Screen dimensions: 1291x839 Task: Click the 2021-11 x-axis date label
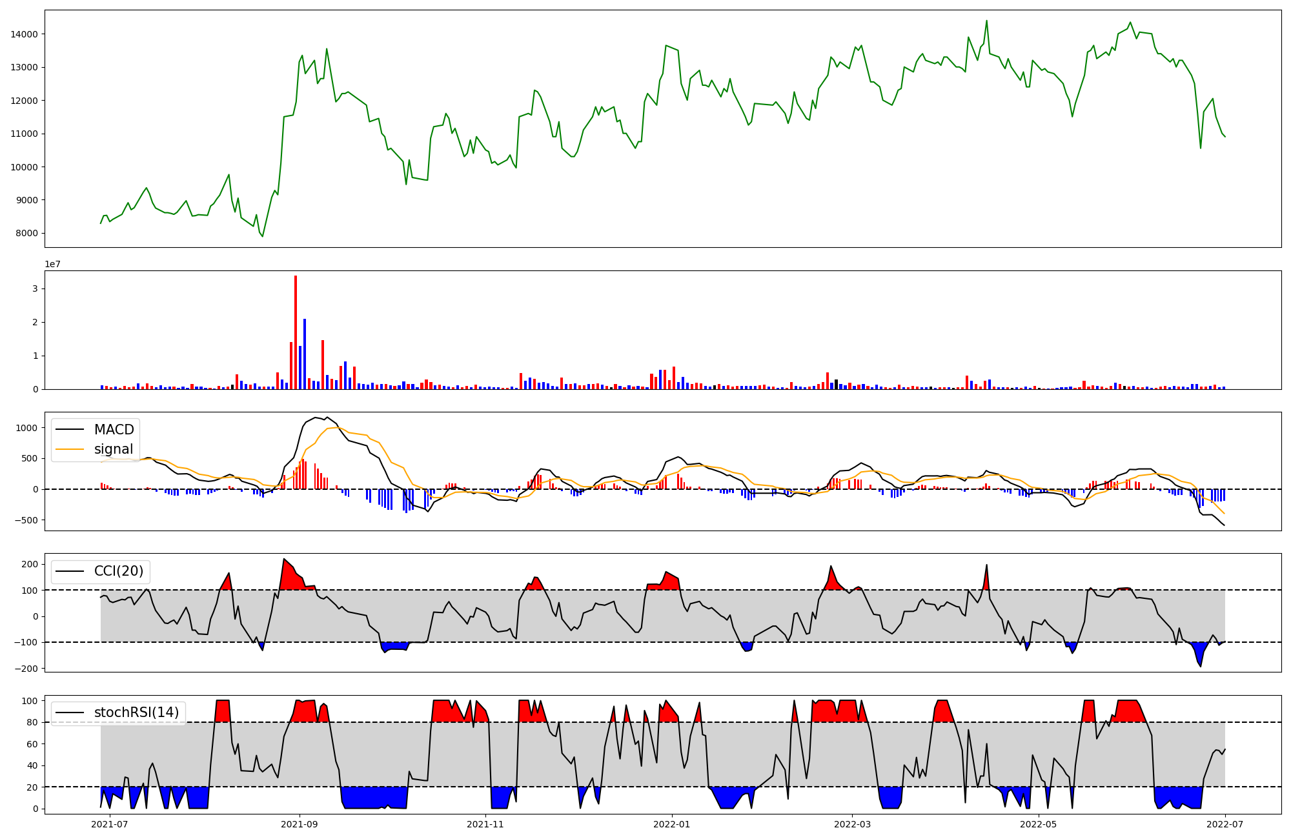[x=485, y=824]
